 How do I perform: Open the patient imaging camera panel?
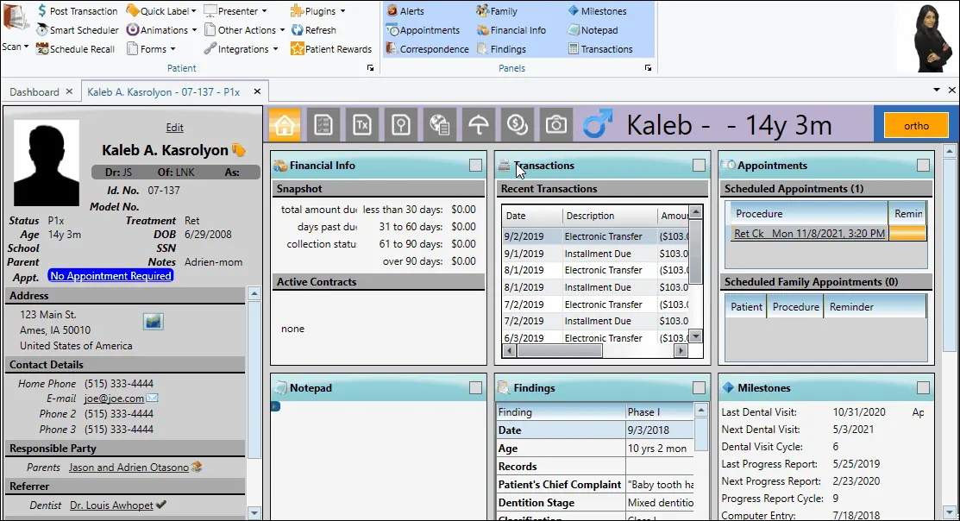555,124
